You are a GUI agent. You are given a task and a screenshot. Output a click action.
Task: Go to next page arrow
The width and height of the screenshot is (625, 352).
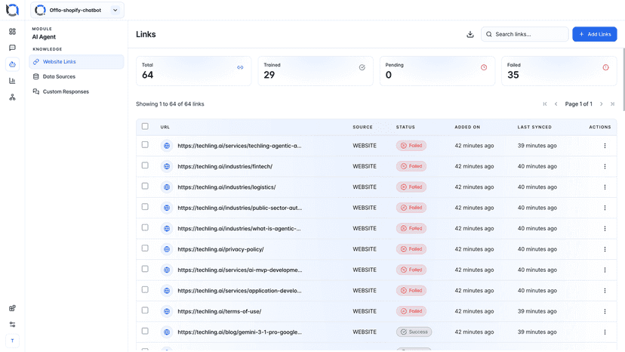click(x=602, y=104)
